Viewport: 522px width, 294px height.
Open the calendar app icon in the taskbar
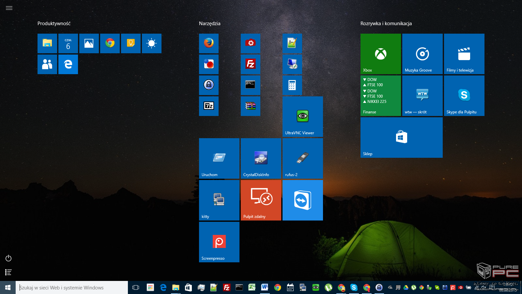[x=290, y=287]
